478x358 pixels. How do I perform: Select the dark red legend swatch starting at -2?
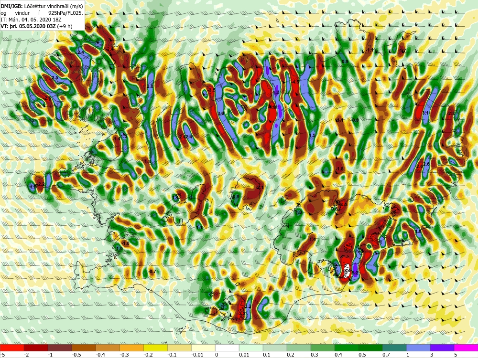coord(36,347)
